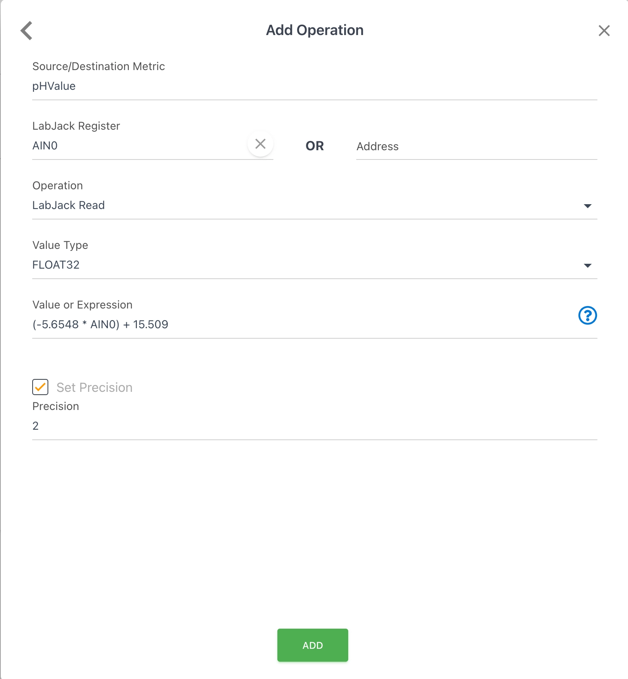This screenshot has height=679, width=628.
Task: Close the Add Operation dialog
Action: coord(604,31)
